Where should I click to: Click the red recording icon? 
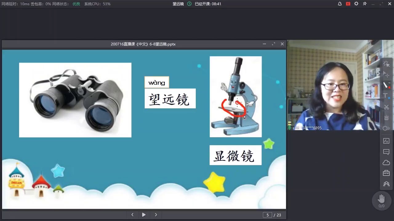coord(348,4)
